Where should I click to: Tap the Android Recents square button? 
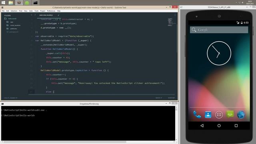(x=236, y=126)
